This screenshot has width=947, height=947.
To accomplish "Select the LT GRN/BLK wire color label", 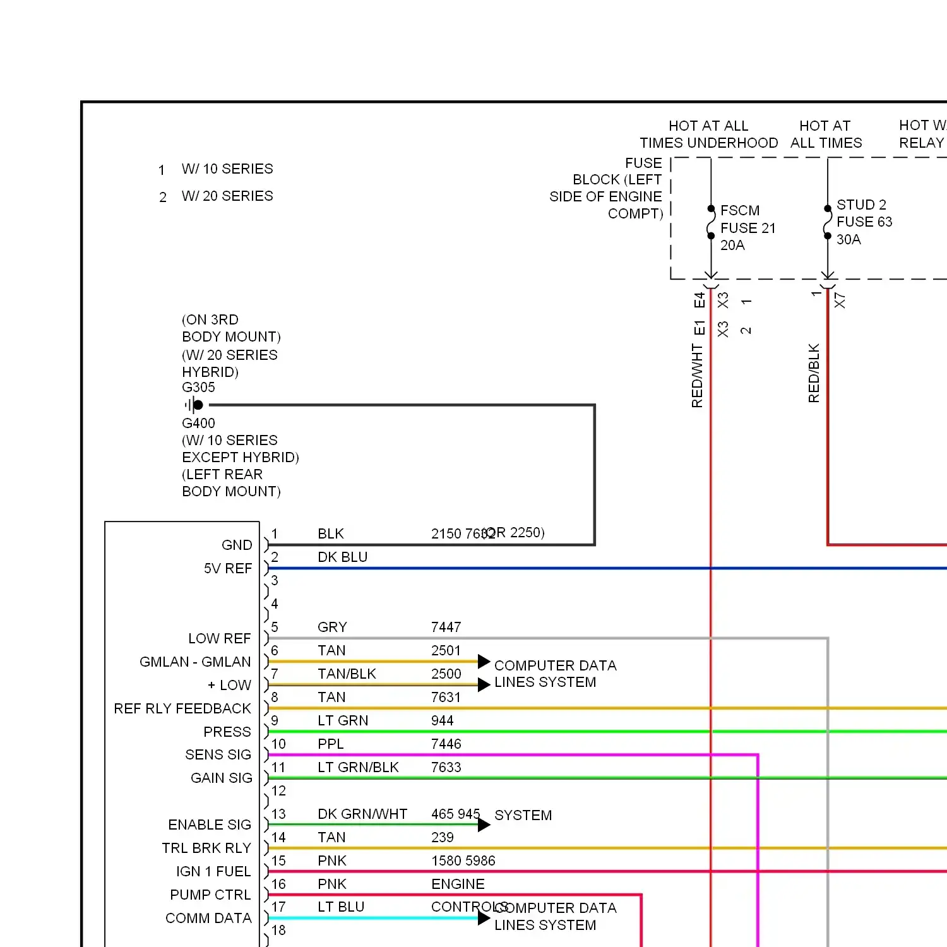I will point(358,767).
